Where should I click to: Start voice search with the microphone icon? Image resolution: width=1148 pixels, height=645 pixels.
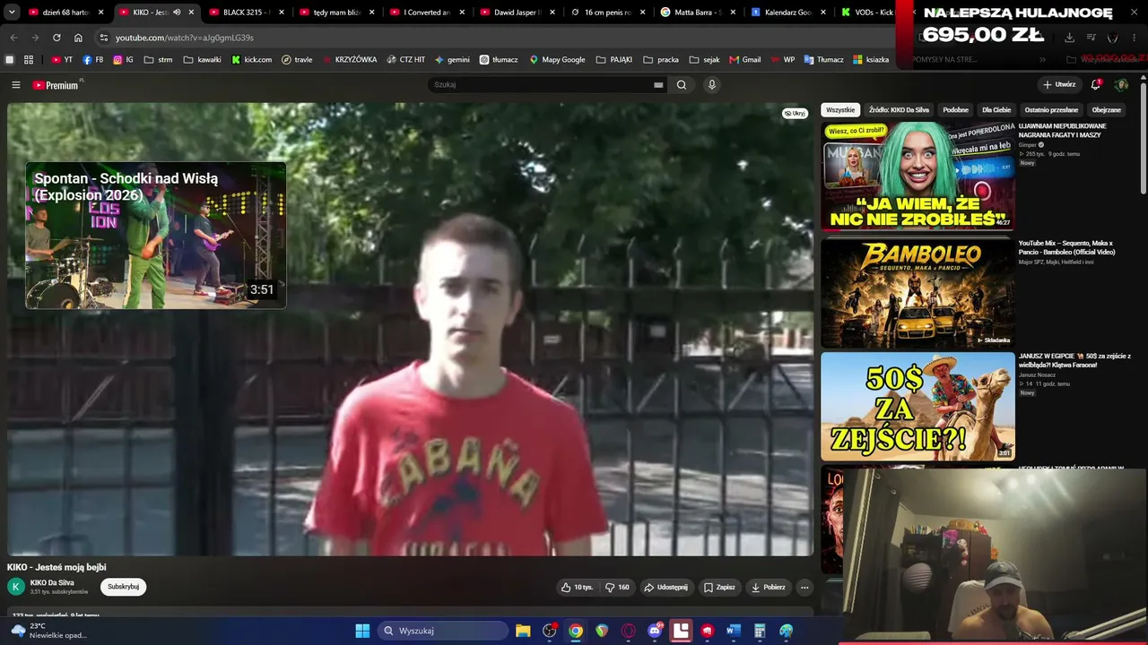712,85
